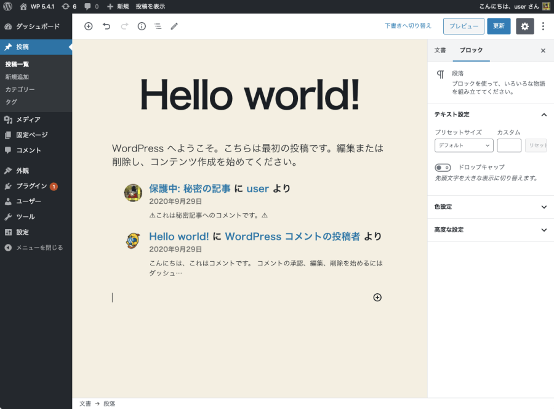This screenshot has width=554, height=409.
Task: Redo the last undone edit
Action: 124,26
